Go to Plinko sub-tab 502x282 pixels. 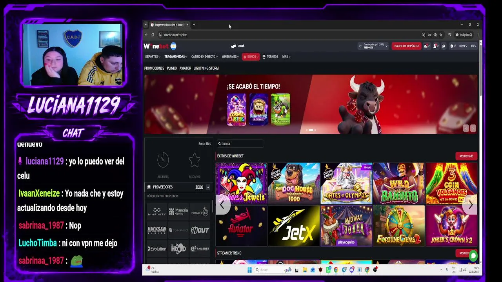pyautogui.click(x=172, y=68)
